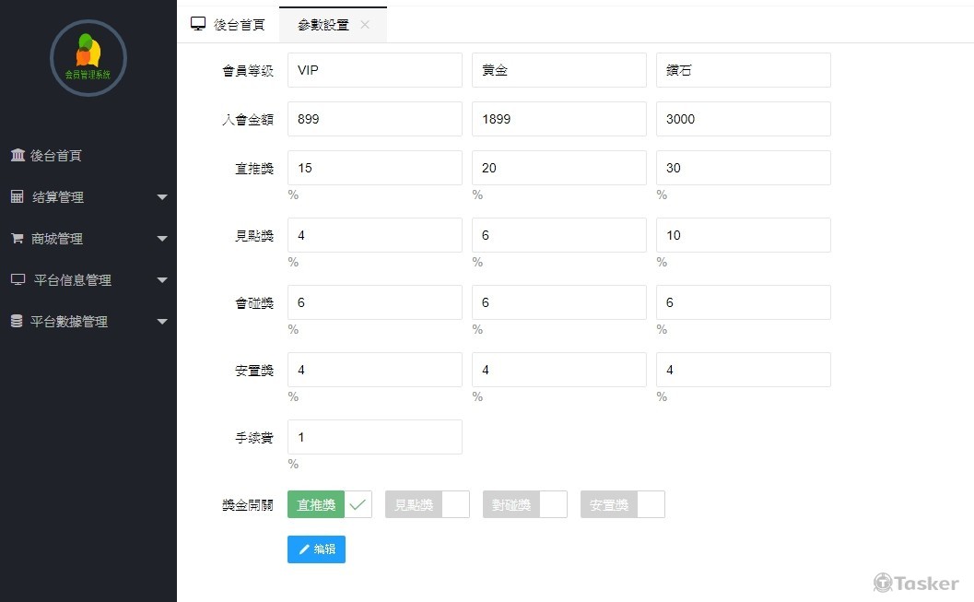Click the 入會金額 field showing 1899

559,119
